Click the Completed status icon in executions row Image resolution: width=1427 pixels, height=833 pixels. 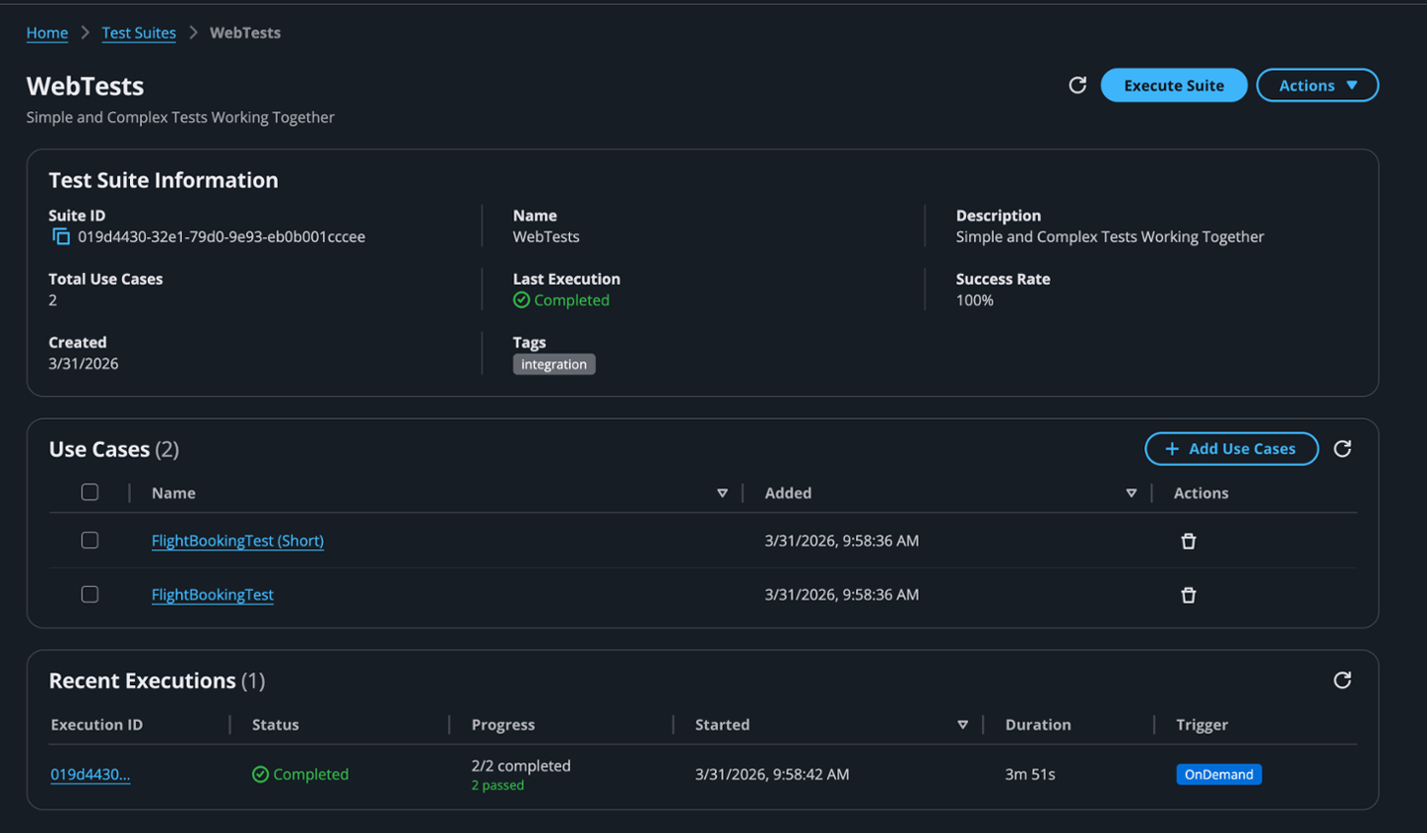[x=260, y=774]
